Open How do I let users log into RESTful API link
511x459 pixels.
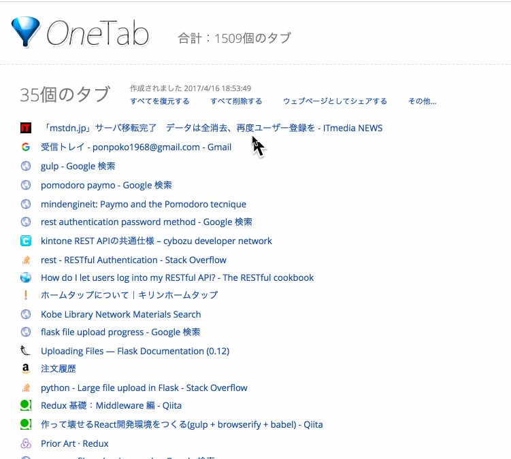178,277
